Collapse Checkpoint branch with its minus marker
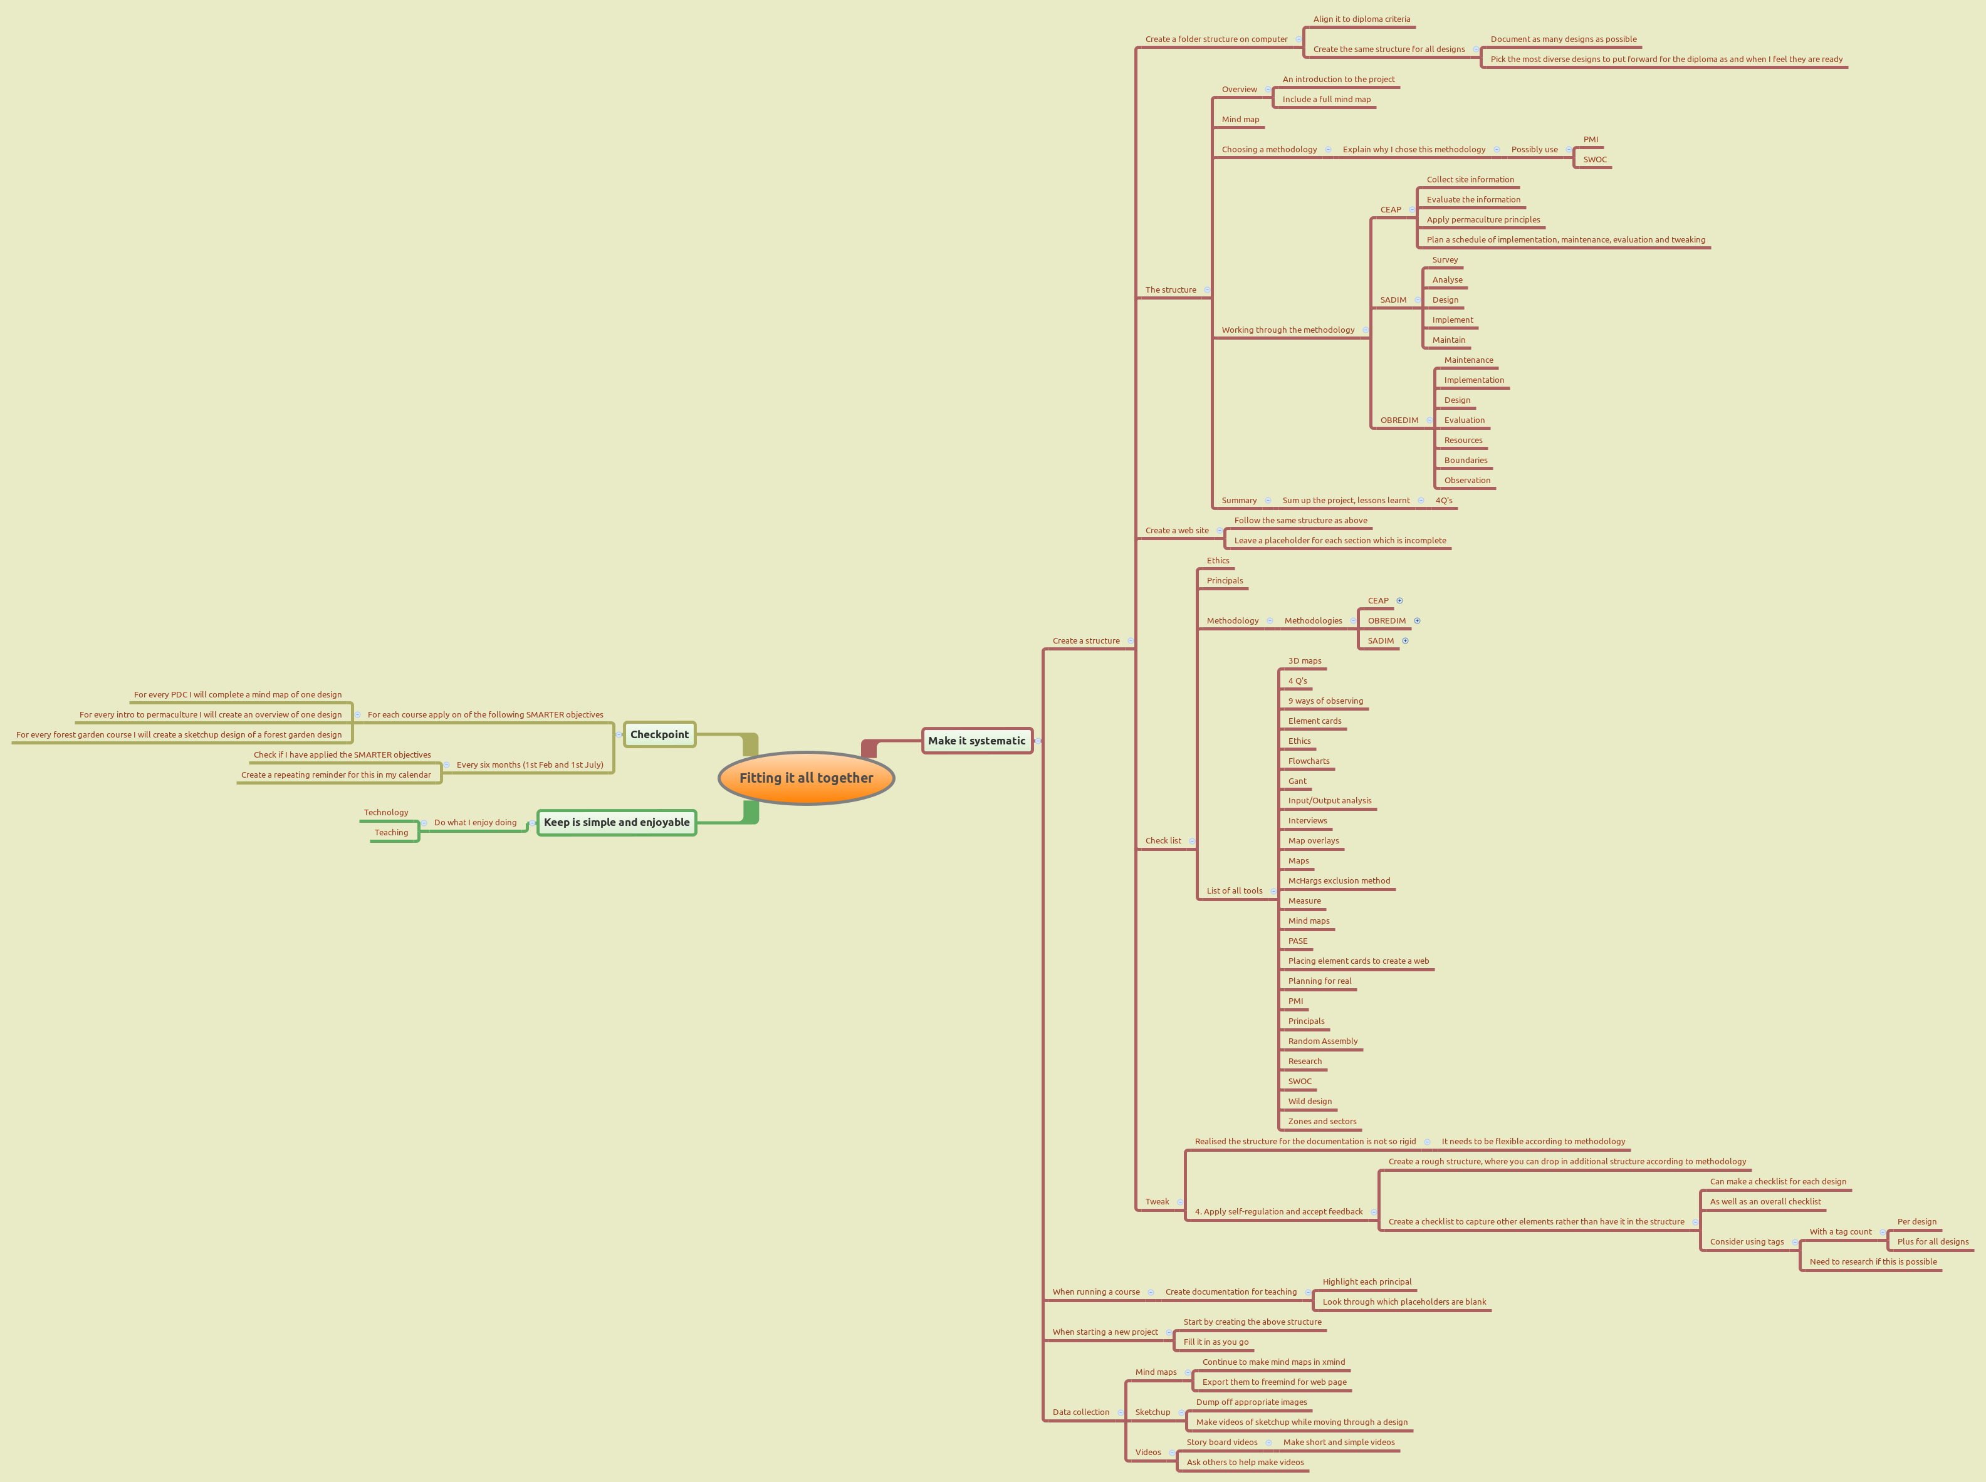The height and width of the screenshot is (1482, 1986). click(x=618, y=734)
